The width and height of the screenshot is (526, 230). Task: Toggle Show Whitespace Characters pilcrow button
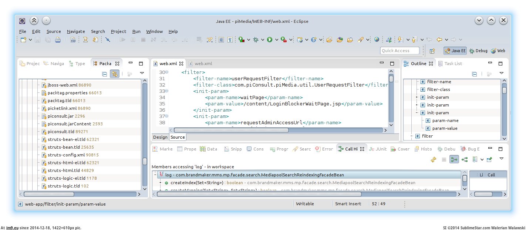pos(230,40)
